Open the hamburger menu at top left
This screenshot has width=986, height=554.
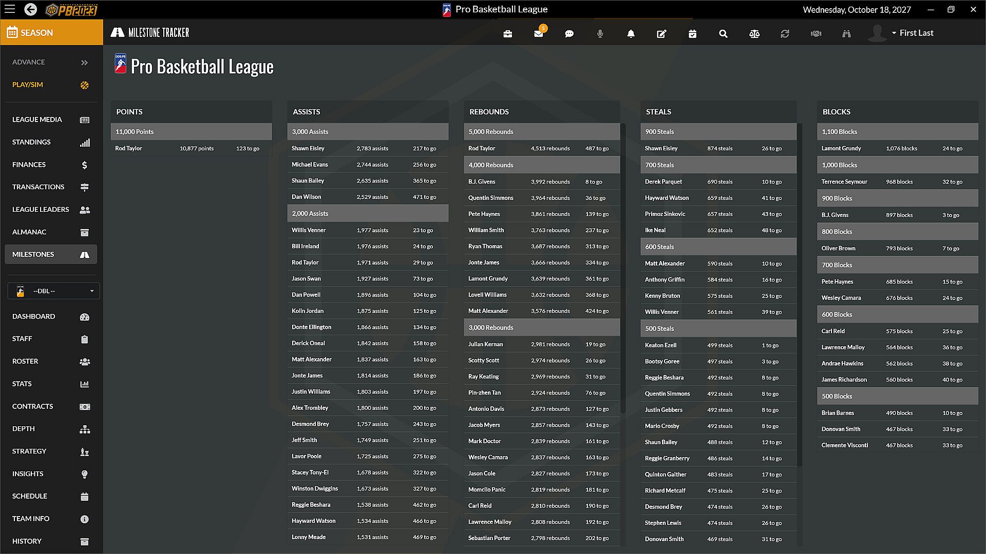pyautogui.click(x=10, y=9)
